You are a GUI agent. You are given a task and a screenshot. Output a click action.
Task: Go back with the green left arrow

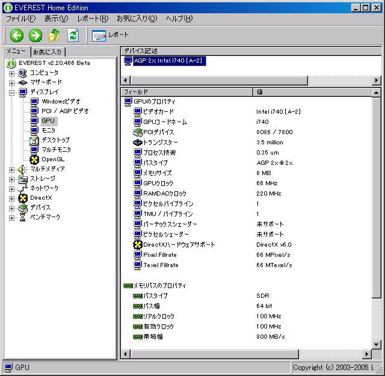tap(17, 35)
